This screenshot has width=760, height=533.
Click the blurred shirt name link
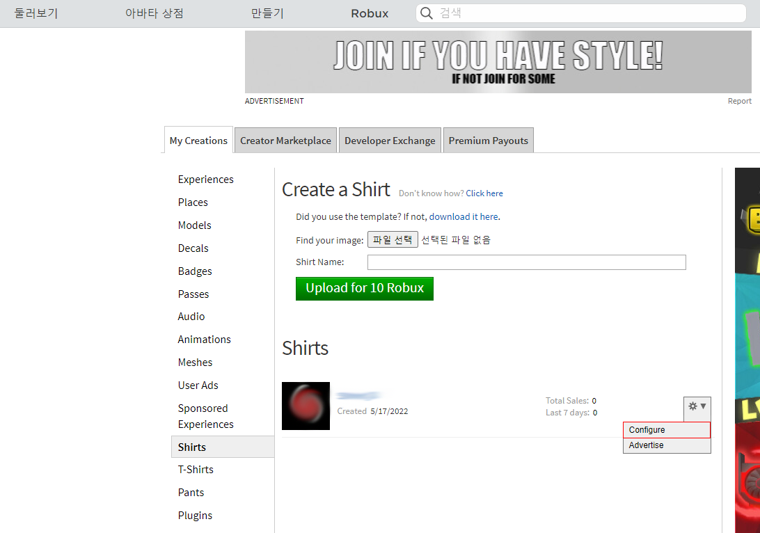(x=358, y=395)
